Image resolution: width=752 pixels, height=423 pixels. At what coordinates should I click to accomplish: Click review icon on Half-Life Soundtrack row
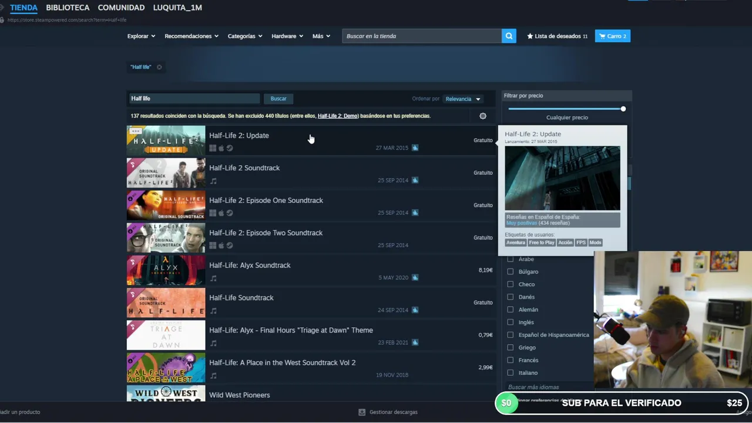click(415, 310)
